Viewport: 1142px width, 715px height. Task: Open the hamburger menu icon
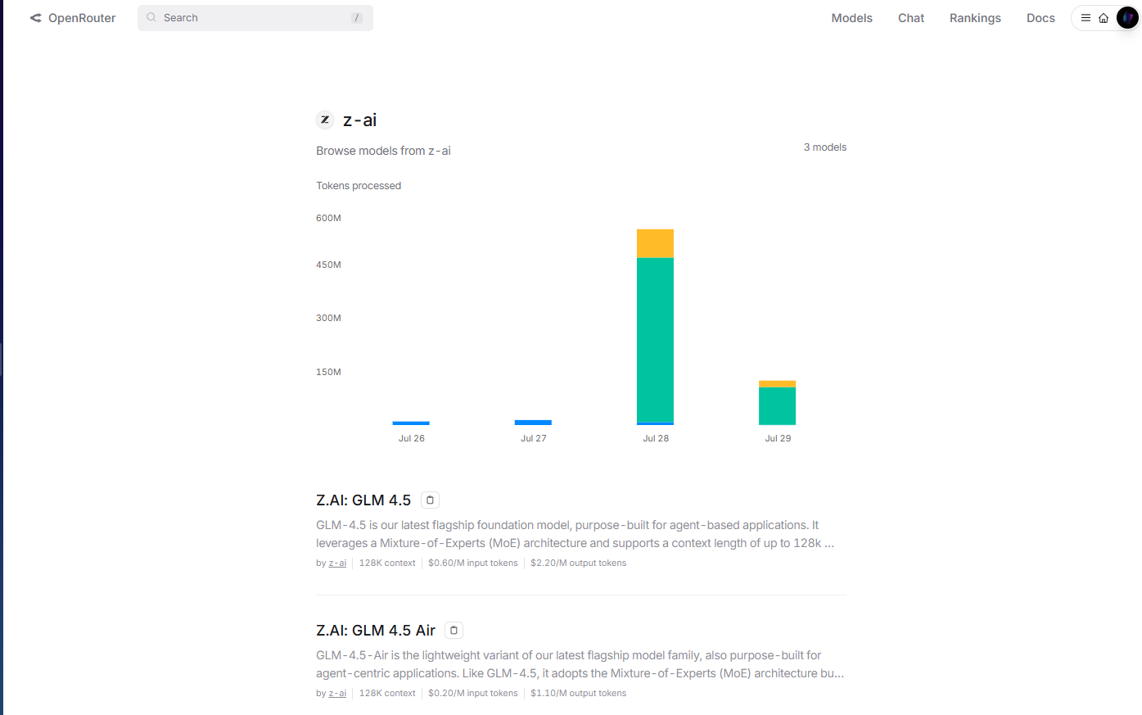(x=1086, y=18)
